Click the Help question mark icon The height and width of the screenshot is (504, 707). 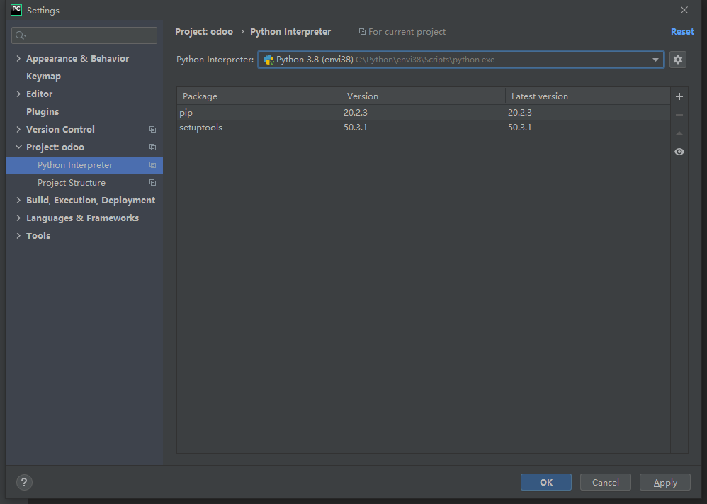click(x=23, y=482)
